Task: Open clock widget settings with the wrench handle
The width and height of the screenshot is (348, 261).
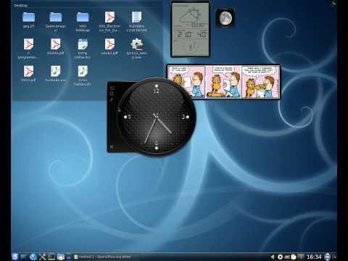Action: click(x=112, y=99)
